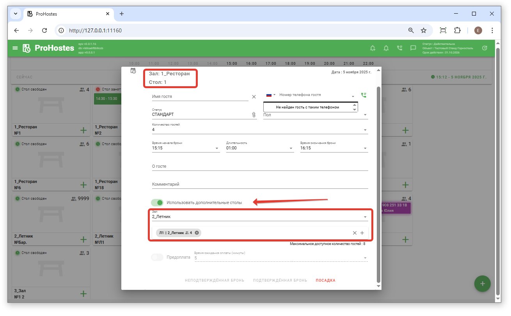Disable Использовать дополнительные столы switch
This screenshot has width=511, height=316.
click(157, 202)
